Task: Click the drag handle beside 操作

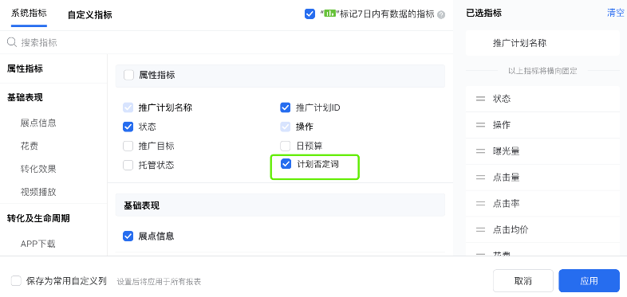Action: [x=481, y=125]
